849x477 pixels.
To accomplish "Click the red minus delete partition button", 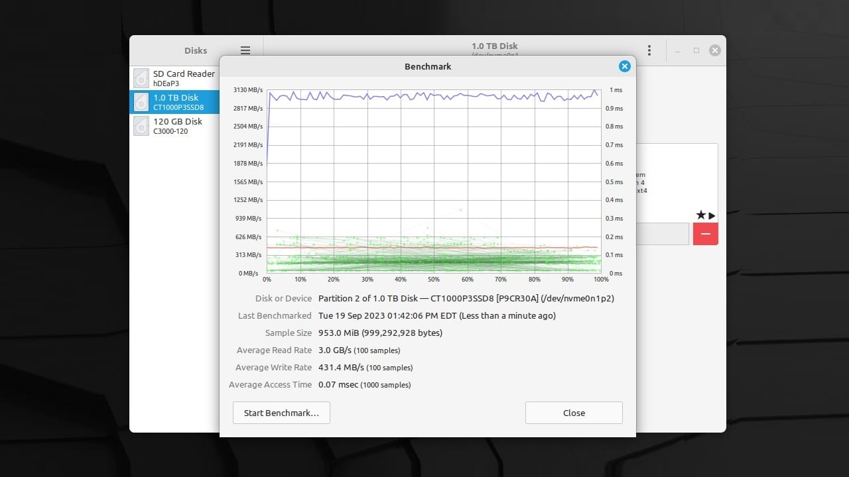I will click(x=705, y=234).
